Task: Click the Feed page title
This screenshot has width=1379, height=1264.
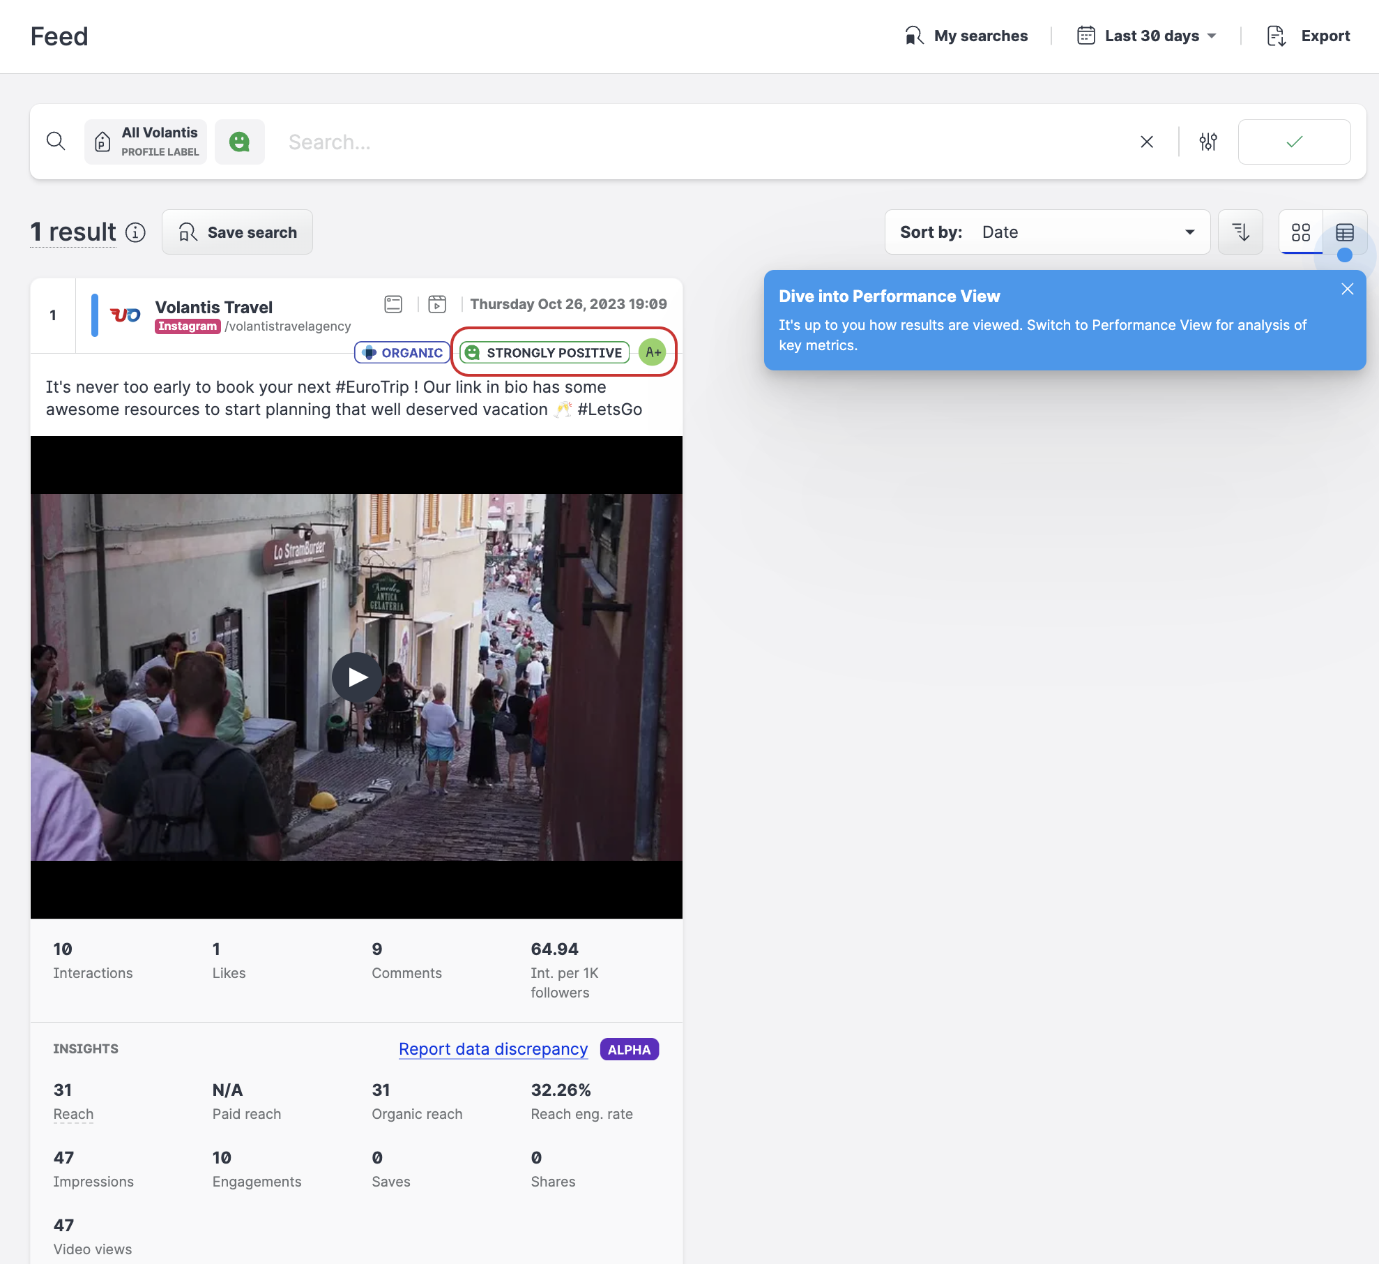Action: click(59, 36)
